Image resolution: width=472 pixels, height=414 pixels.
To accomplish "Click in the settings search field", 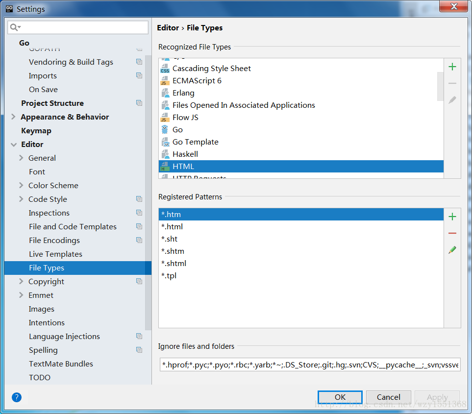I will [78, 27].
